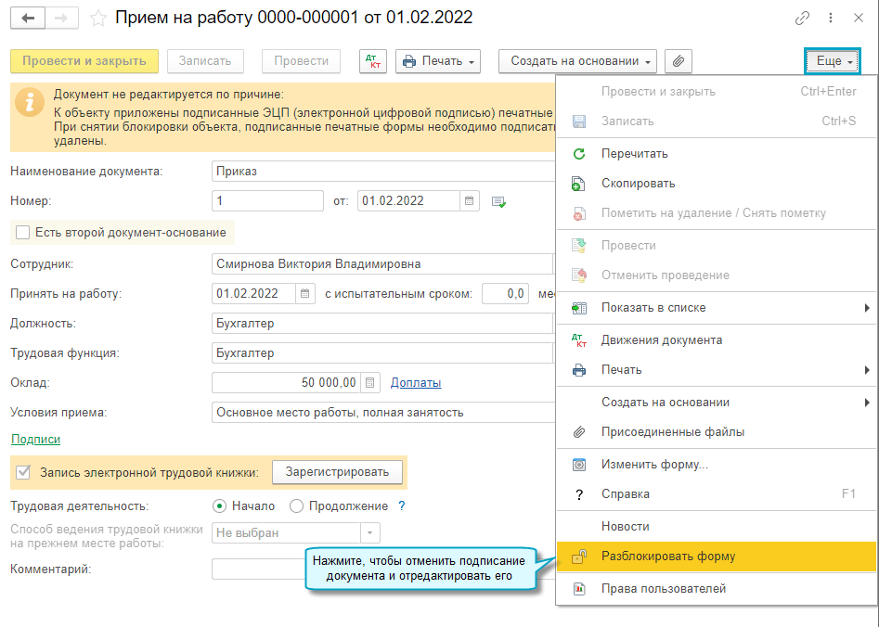Click the green-check icon beside document date
This screenshot has height=627, width=879.
point(498,201)
